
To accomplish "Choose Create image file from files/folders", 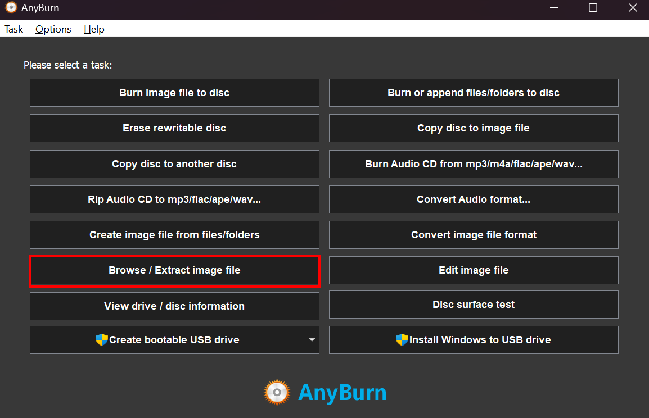I will tap(174, 235).
